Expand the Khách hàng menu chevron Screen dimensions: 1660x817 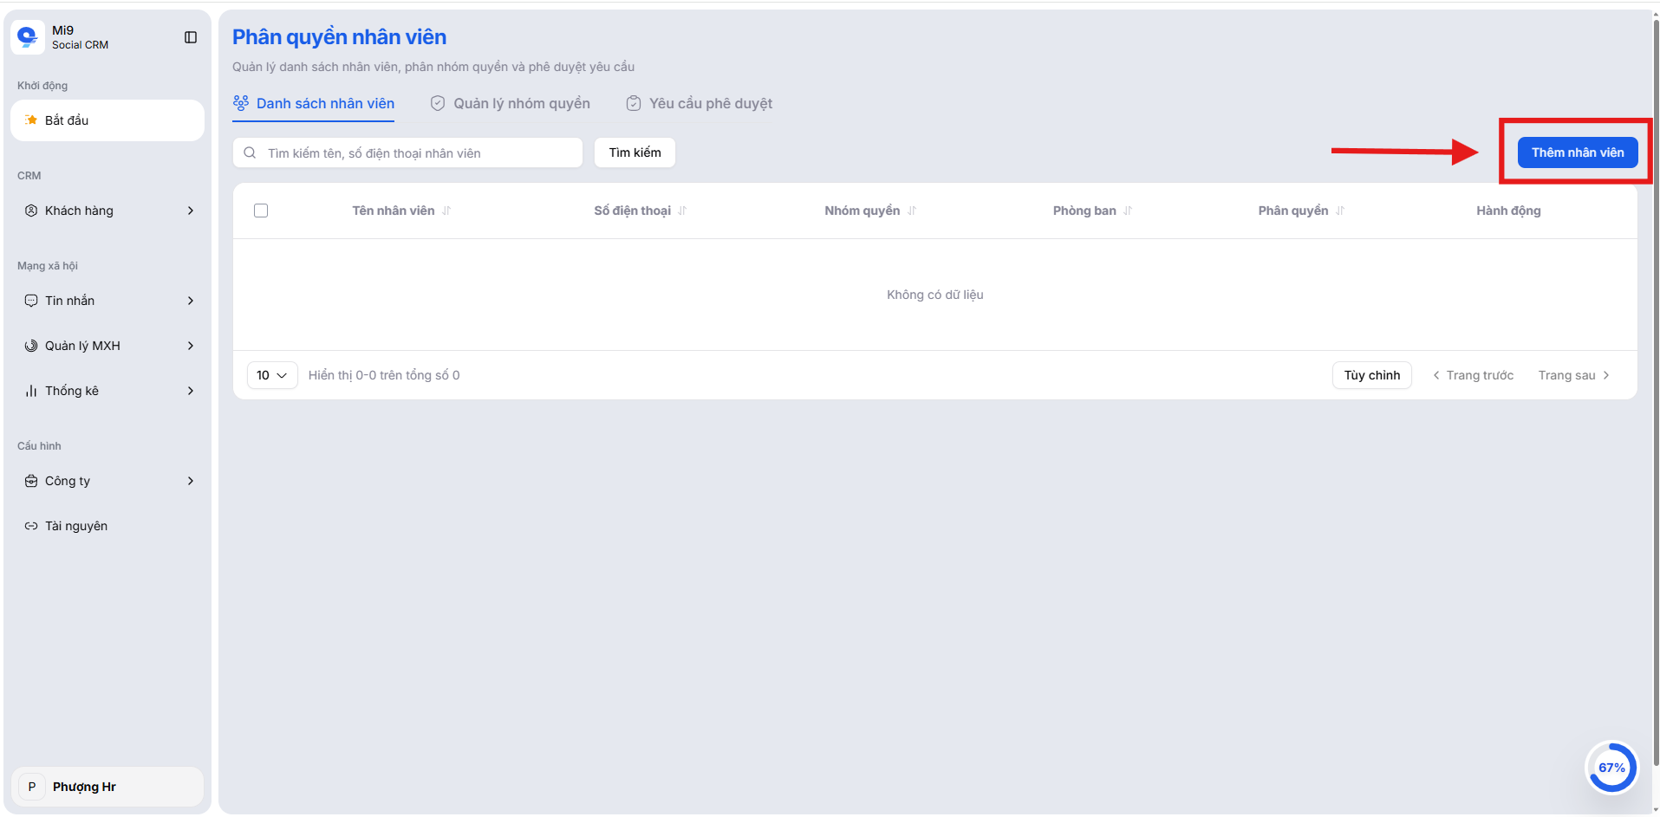point(191,211)
